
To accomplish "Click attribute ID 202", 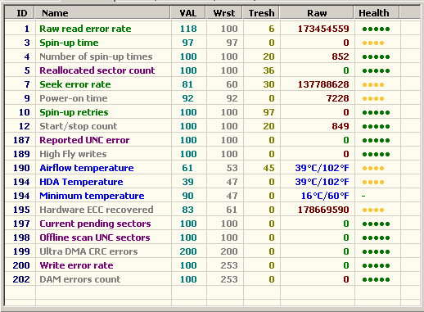I will [x=21, y=279].
